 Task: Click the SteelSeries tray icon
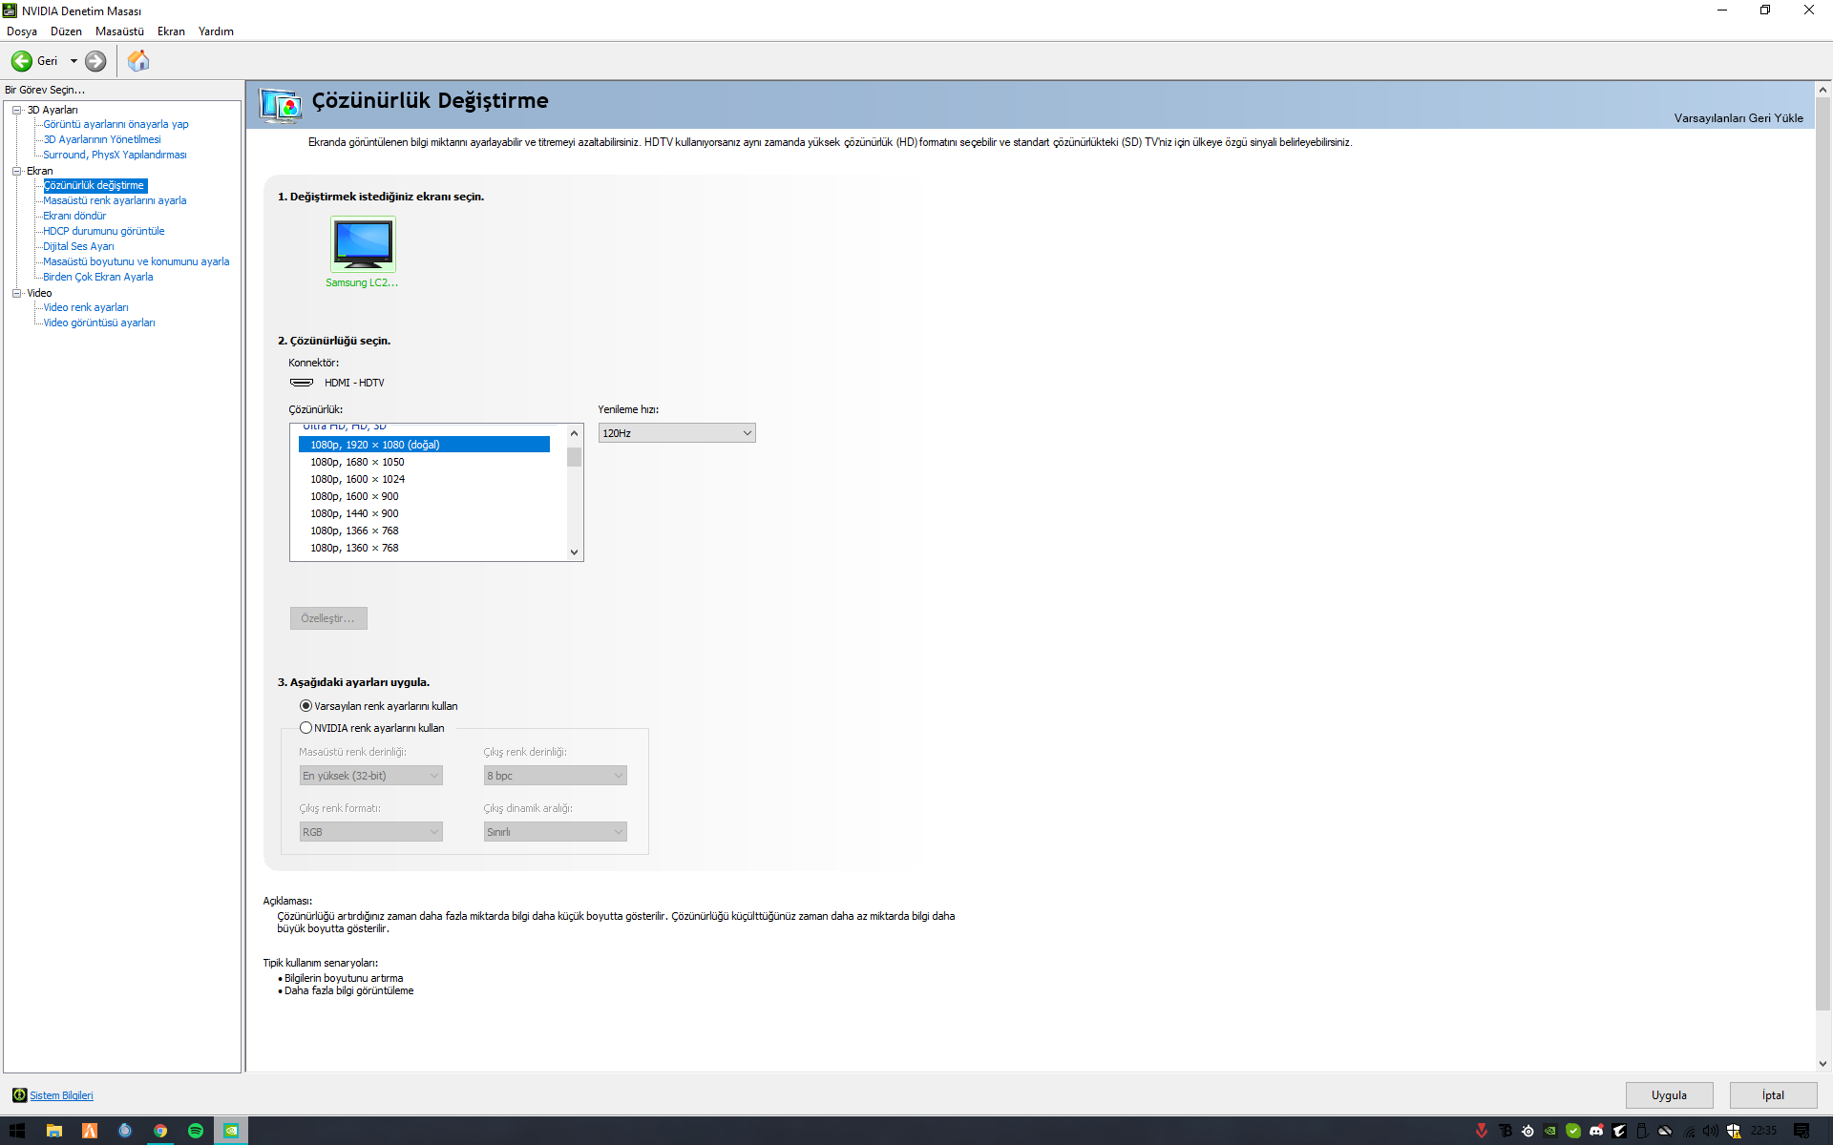(x=1527, y=1131)
